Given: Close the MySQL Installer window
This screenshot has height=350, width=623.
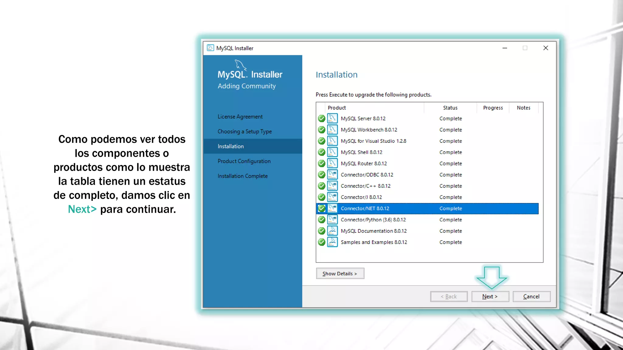Looking at the screenshot, I should coord(546,48).
